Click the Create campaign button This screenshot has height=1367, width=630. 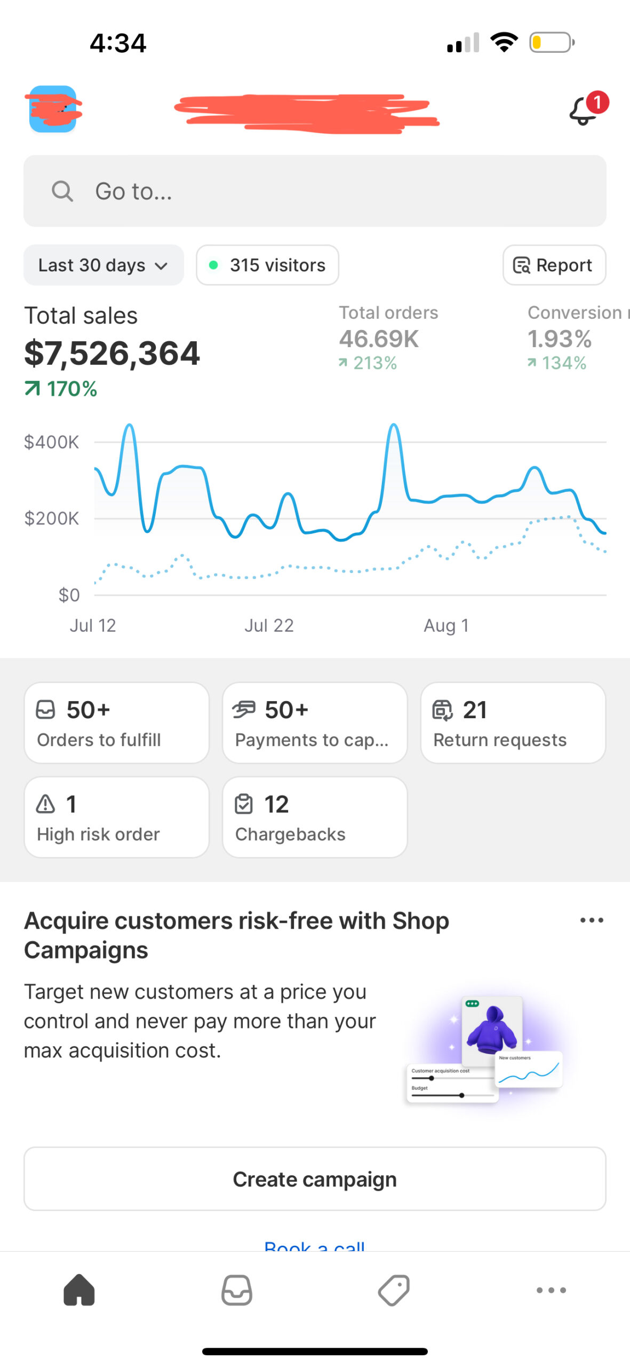coord(315,1179)
